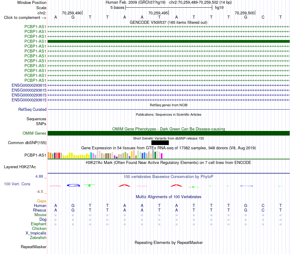Click the -4.5 PhyloP minimum value
Screen dimensions: 290x254
coord(40,192)
